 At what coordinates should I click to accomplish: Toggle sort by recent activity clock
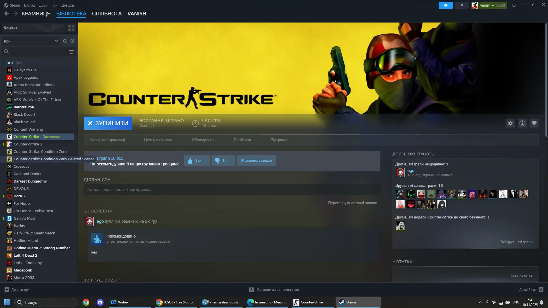point(65,41)
